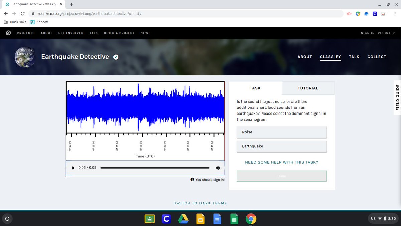
Task: Click REGISTER link
Action: point(386,33)
